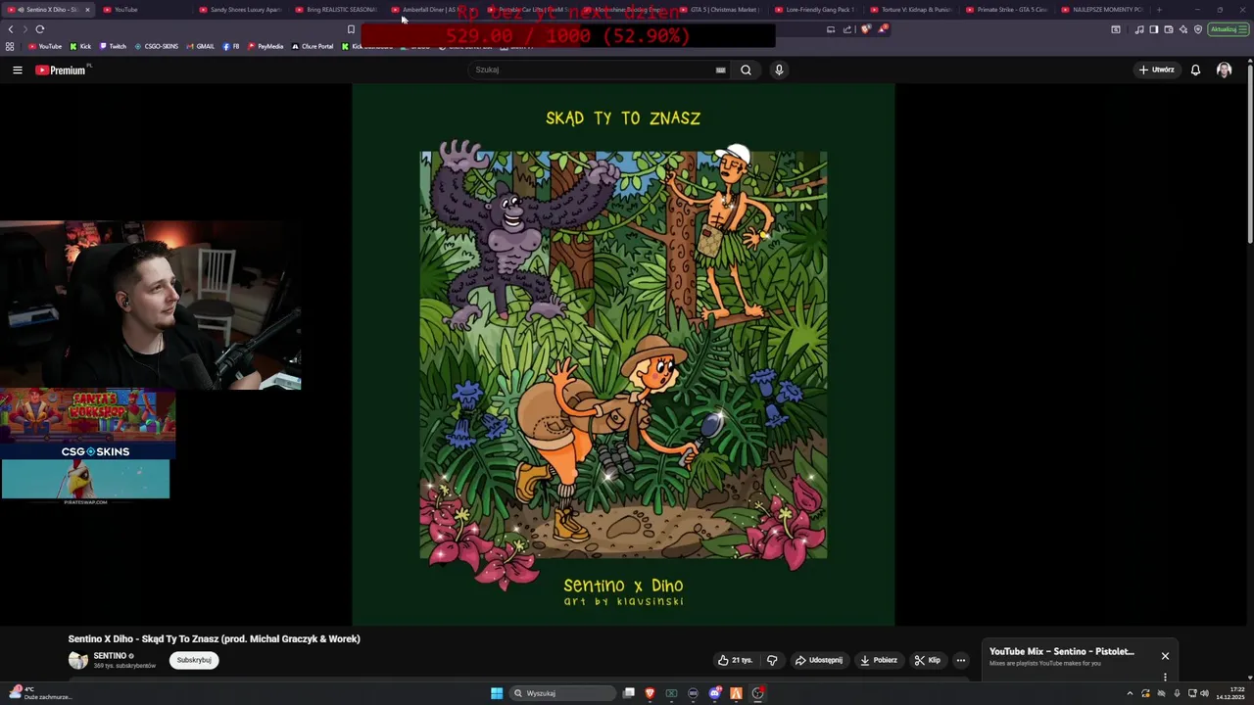Switch to GTA 5 Christmas Market tab
The image size is (1254, 705).
coord(720,10)
